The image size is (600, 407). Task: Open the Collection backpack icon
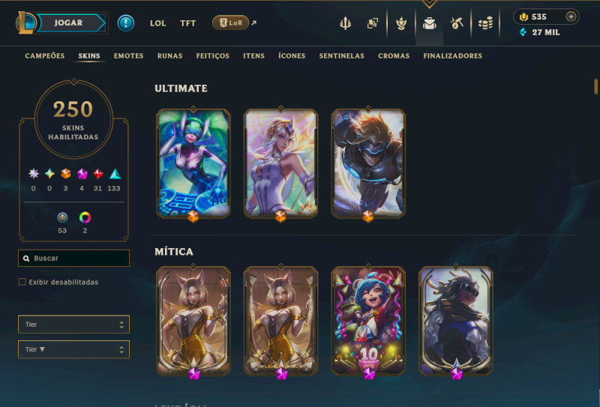(429, 23)
